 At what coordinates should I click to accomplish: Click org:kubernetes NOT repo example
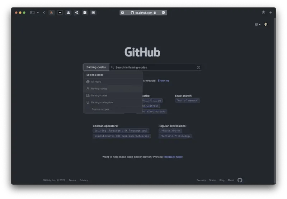[x=122, y=136]
